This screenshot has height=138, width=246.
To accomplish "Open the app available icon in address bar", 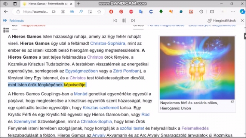I will 54,12.
